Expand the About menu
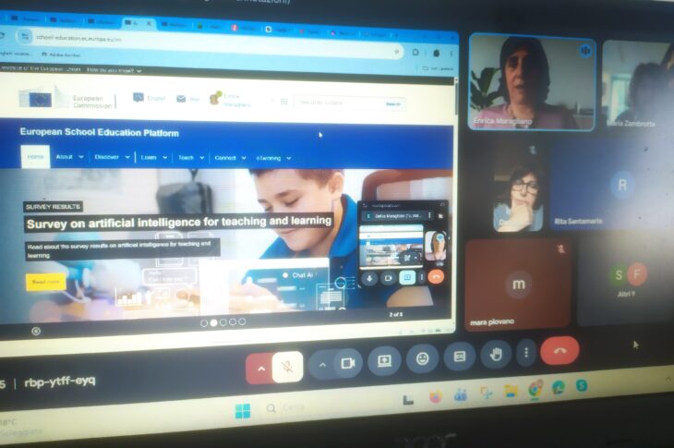Screen dimensions: 674x448 pyautogui.click(x=69, y=157)
